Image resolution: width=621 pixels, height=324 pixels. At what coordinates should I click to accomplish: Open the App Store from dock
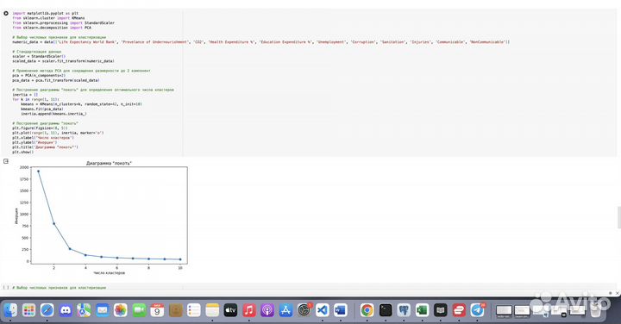[285, 309]
